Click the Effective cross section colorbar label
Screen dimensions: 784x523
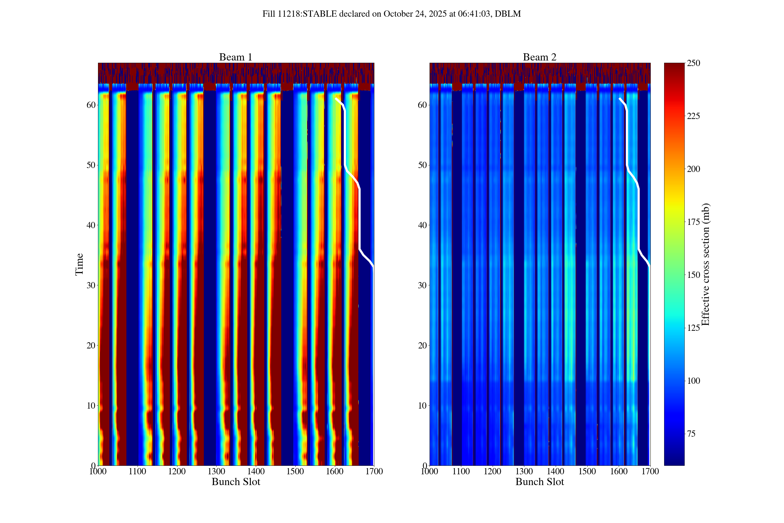[x=705, y=264]
